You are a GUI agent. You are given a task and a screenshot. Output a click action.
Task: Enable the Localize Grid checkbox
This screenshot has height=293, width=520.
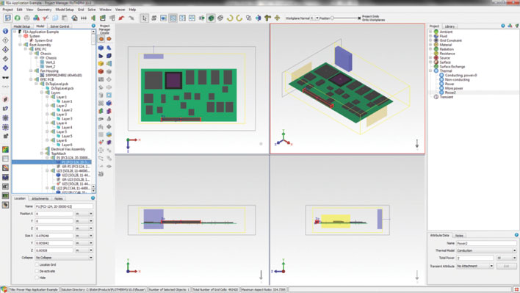tap(37, 264)
